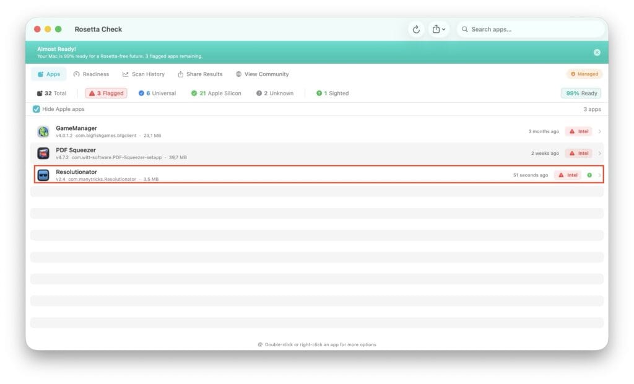Click the '3 months ago' timestamp

click(544, 131)
